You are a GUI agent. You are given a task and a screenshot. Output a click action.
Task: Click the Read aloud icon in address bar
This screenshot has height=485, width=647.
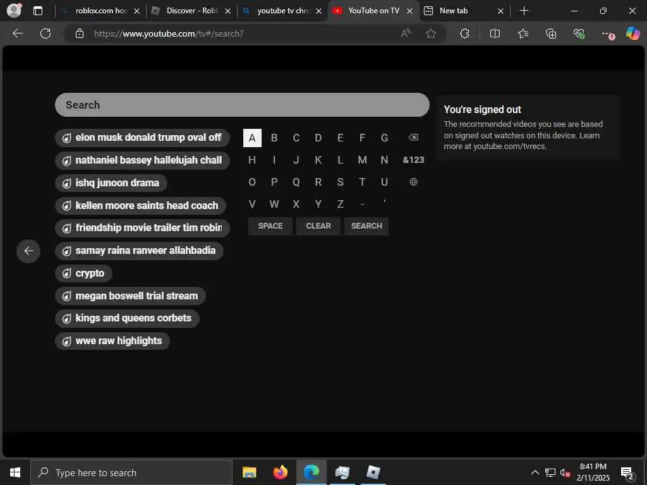406,33
